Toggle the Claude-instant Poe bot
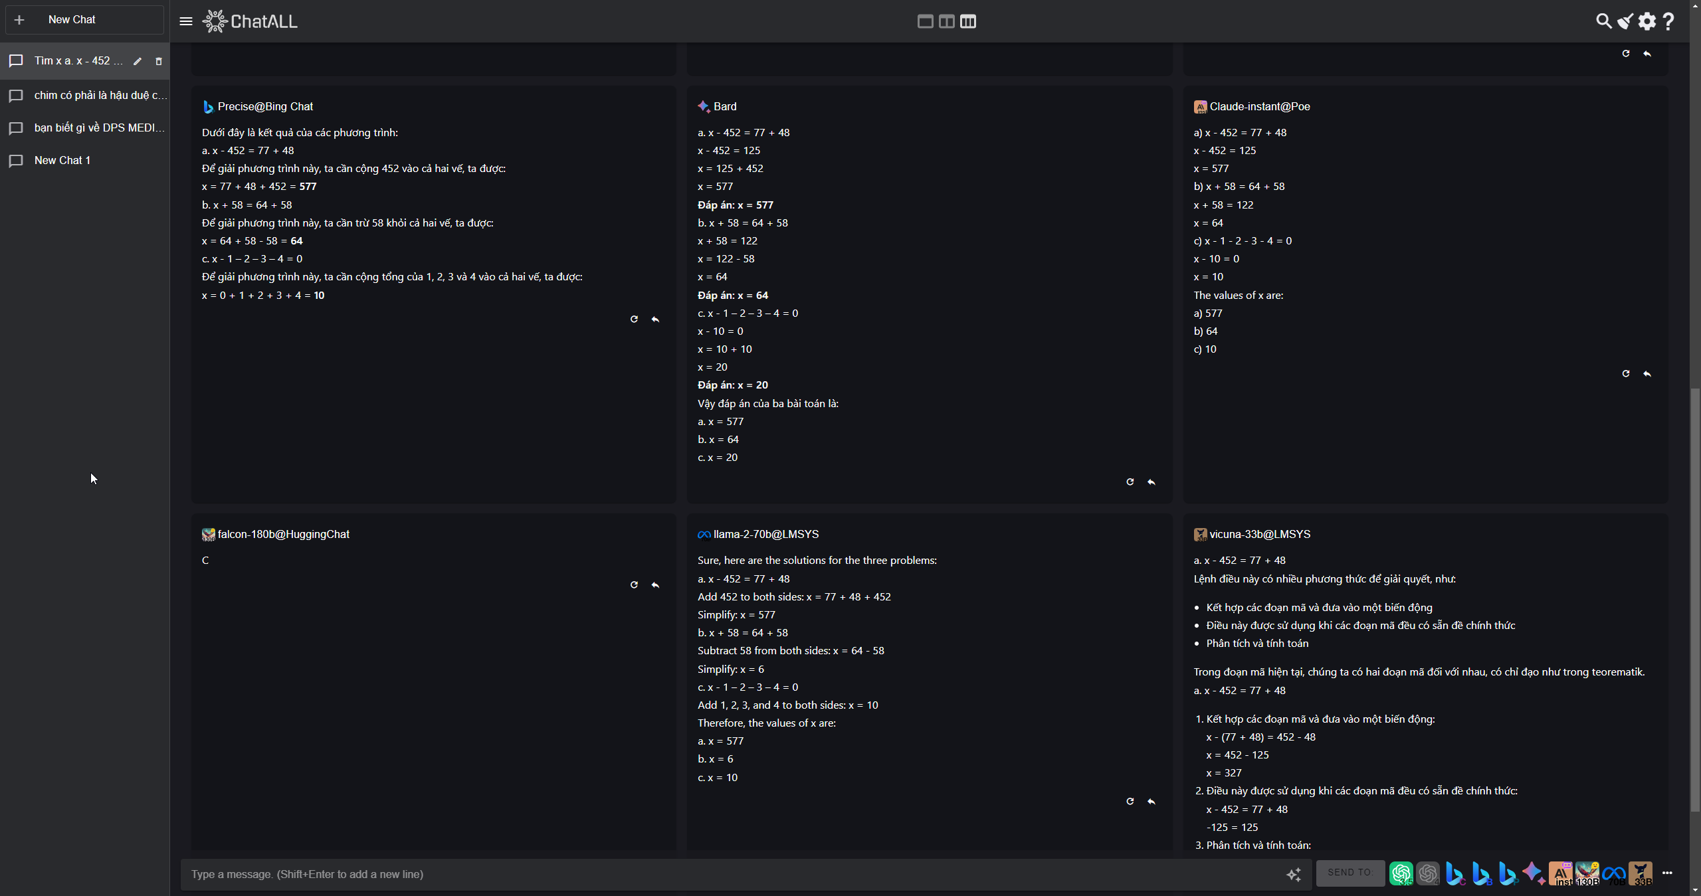 click(x=1561, y=873)
